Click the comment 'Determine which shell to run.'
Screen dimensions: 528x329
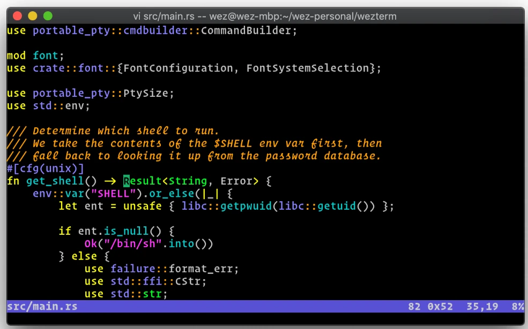(125, 131)
